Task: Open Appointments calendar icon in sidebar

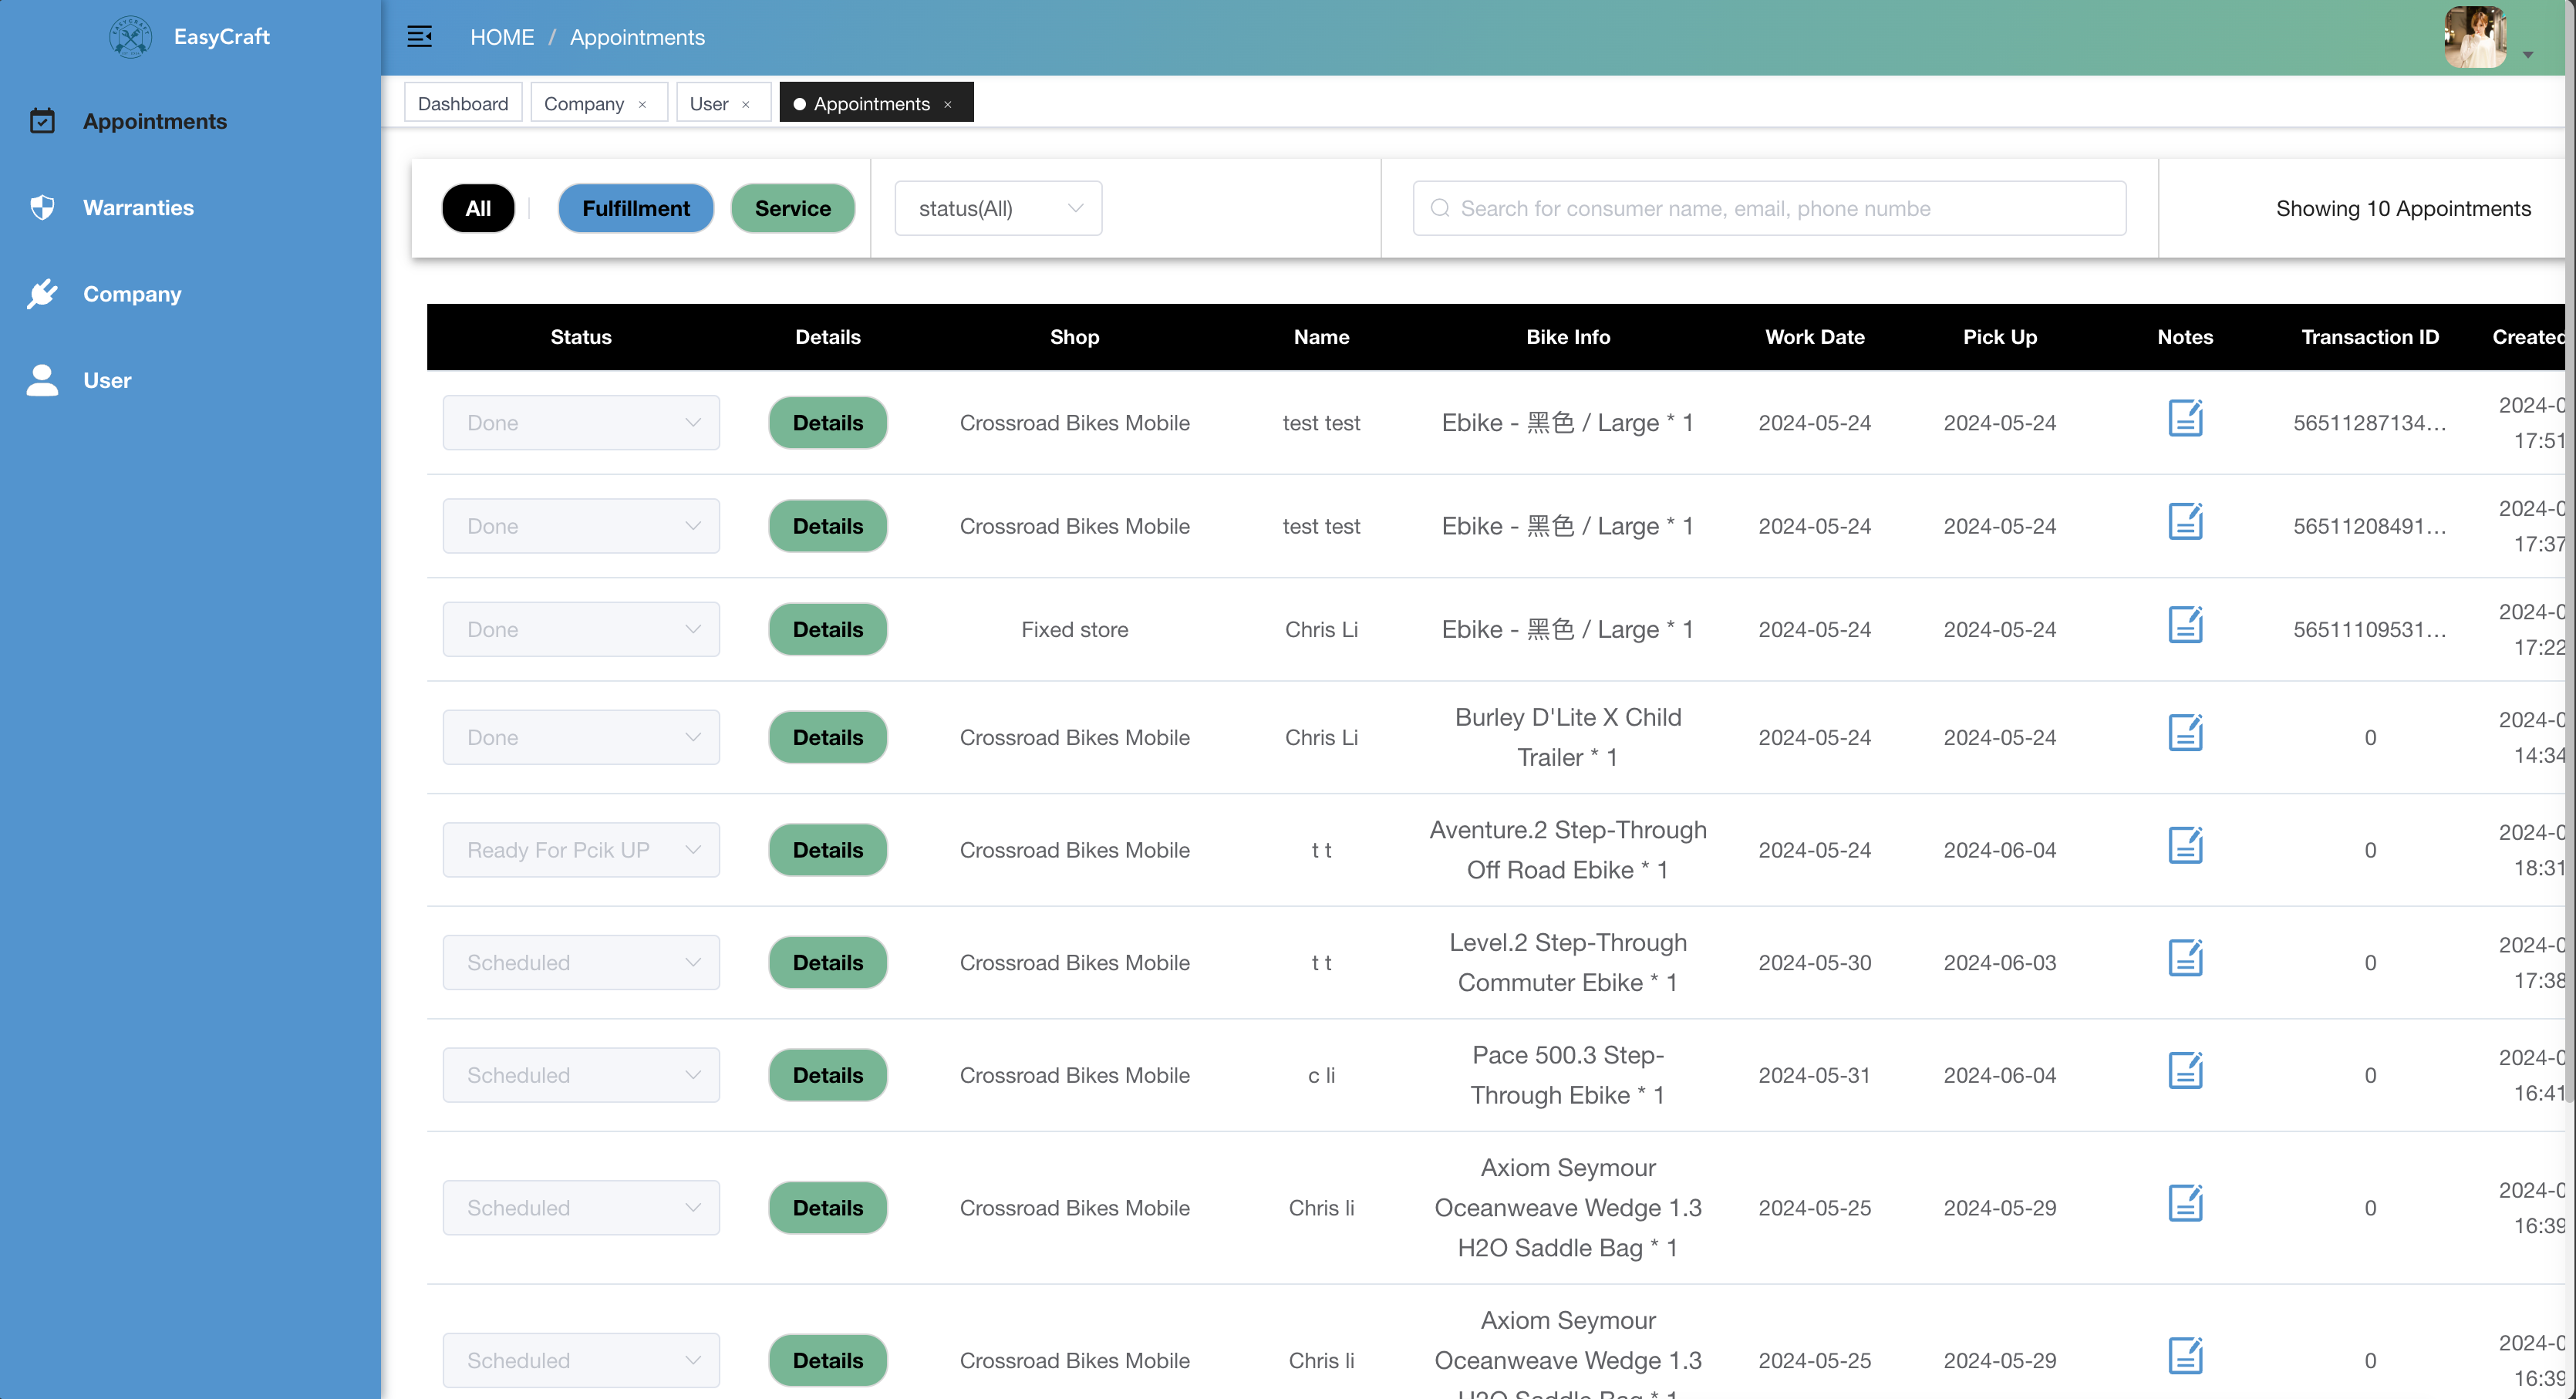Action: coord(42,121)
